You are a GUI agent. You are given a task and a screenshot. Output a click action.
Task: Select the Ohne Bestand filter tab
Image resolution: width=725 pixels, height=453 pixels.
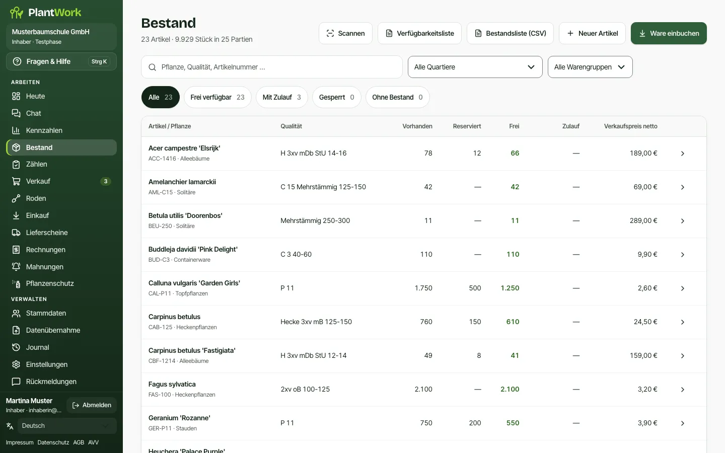(x=398, y=97)
